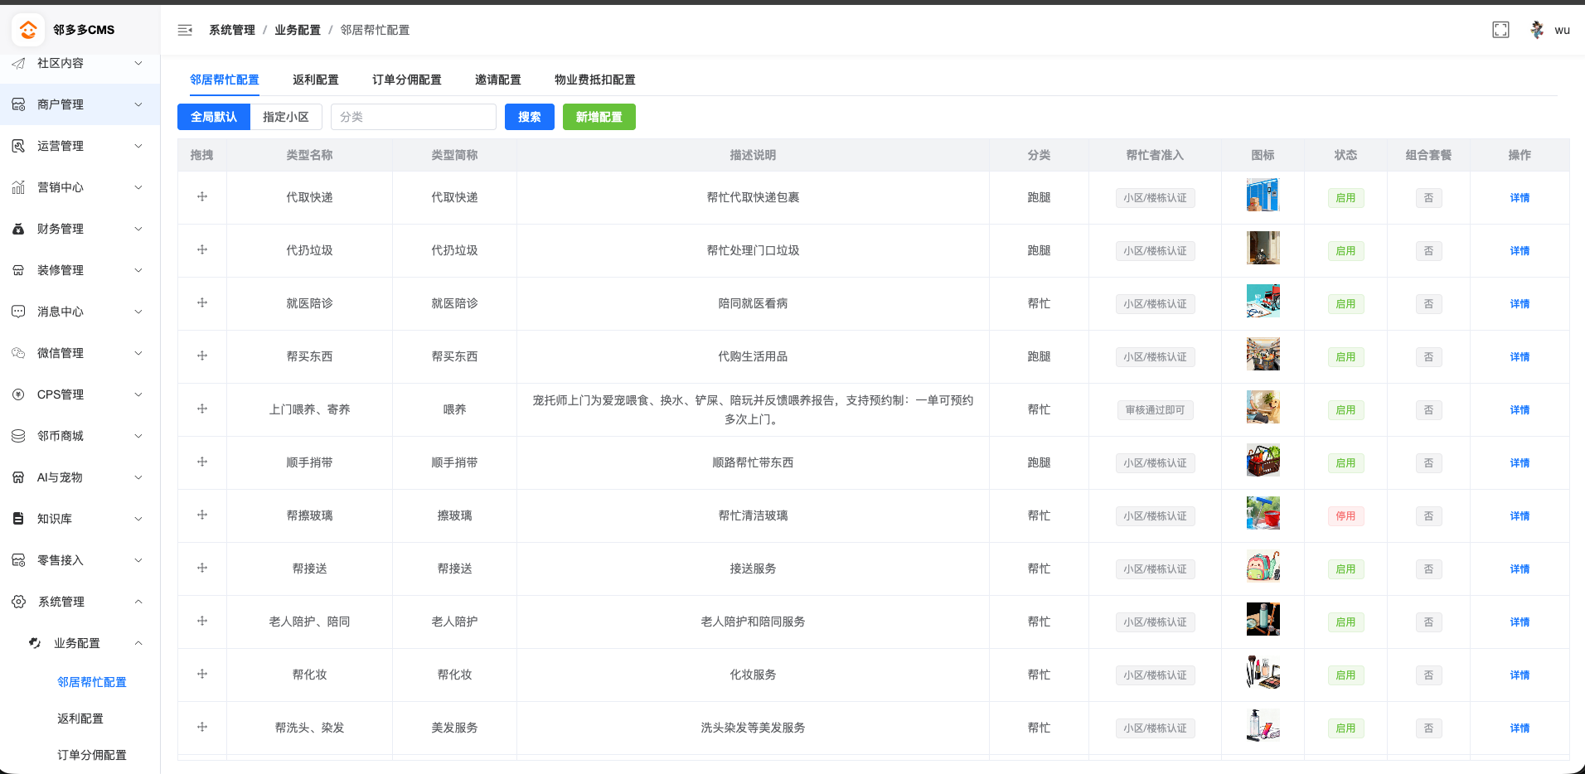Viewport: 1585px width, 774px height.
Task: Focus the 分类 search input field
Action: [414, 117]
